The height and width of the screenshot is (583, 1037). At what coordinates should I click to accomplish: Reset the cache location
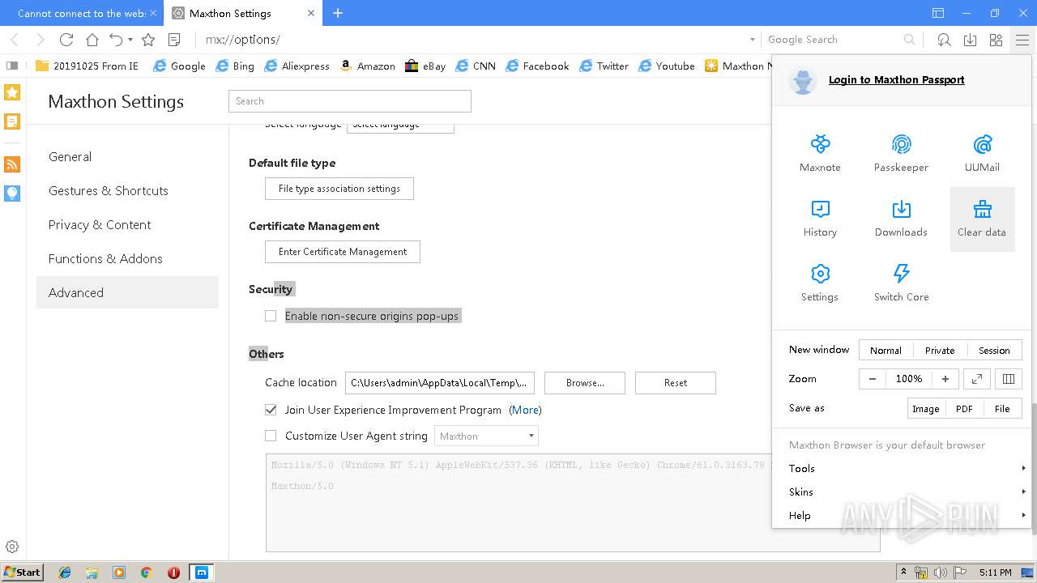tap(676, 383)
